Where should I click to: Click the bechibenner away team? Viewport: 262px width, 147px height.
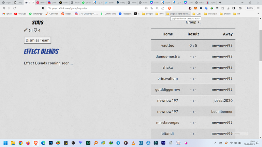click(x=222, y=112)
